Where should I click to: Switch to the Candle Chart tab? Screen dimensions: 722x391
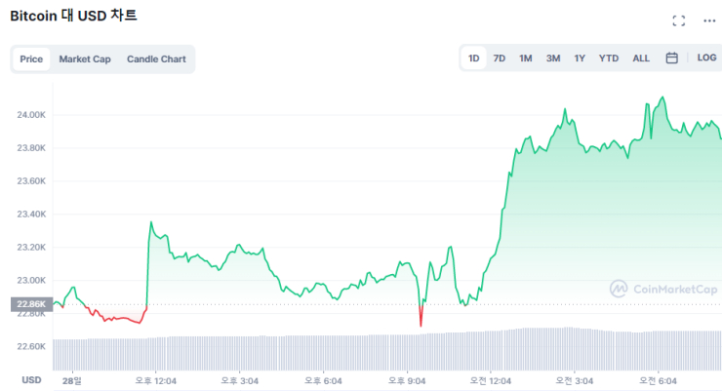coord(156,59)
